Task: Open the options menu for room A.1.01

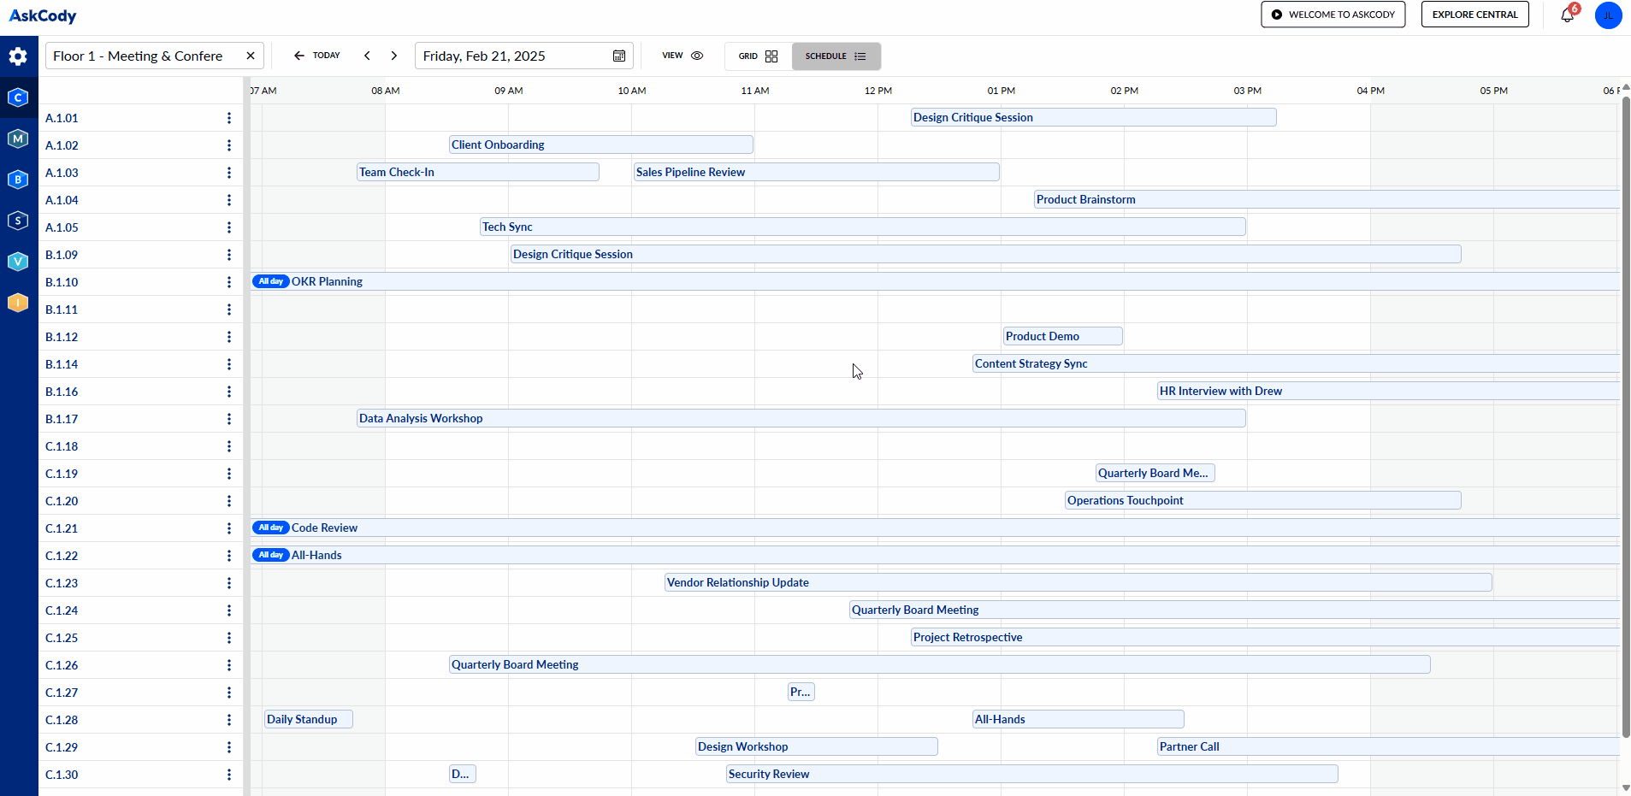Action: (x=229, y=118)
